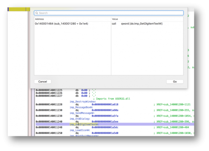The width and height of the screenshot is (209, 151).
Task: Click the address 0x0000000140011230
Action: pos(49,110)
